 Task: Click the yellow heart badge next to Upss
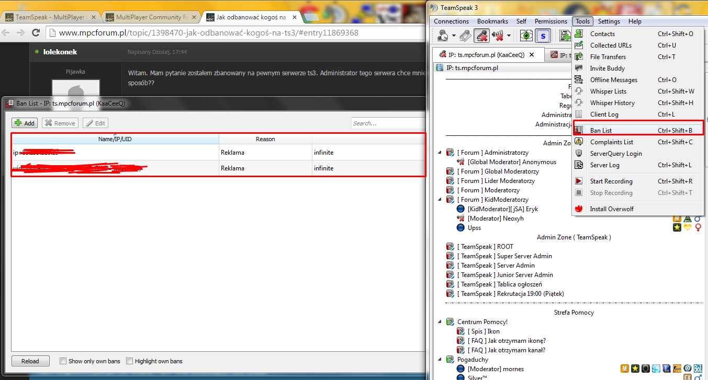click(688, 228)
